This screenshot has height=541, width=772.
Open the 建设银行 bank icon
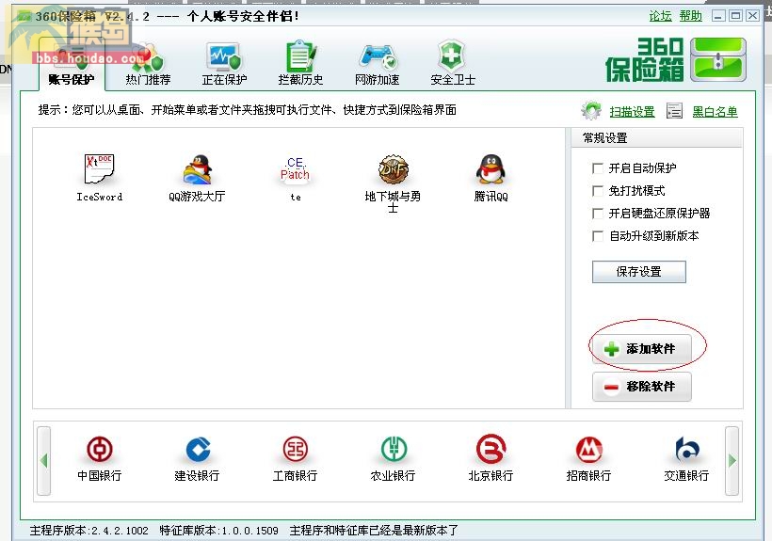coord(197,449)
